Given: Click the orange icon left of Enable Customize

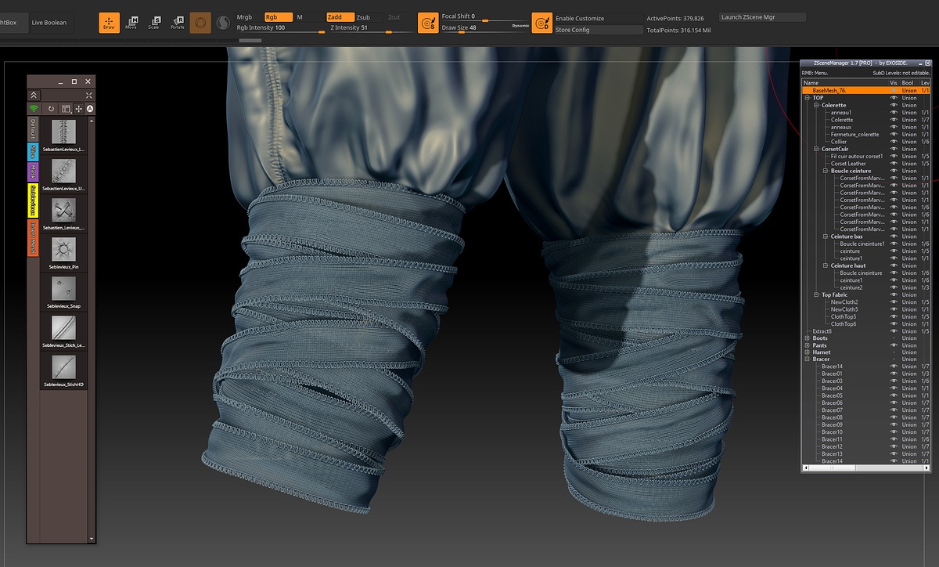Looking at the screenshot, I should click(541, 23).
